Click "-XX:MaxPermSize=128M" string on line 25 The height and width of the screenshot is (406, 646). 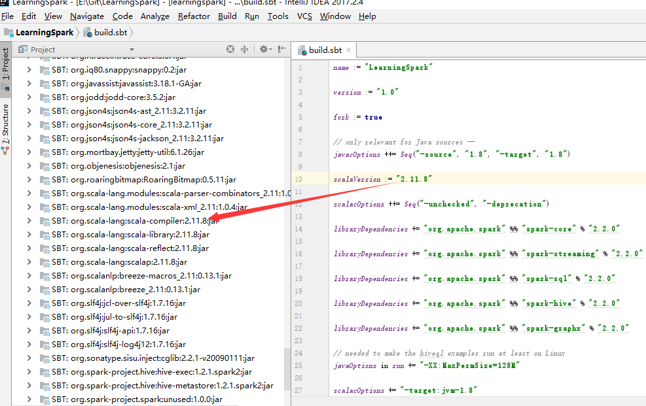click(x=470, y=365)
